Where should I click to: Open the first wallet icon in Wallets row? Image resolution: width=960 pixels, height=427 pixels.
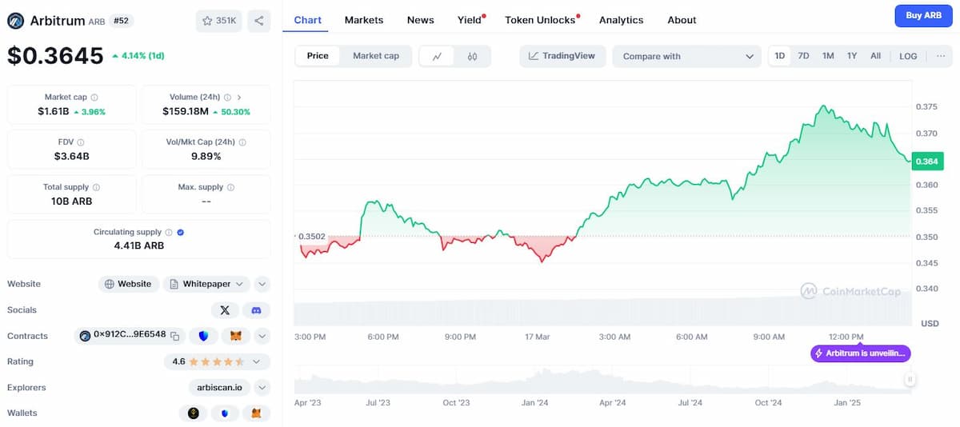[x=194, y=413]
